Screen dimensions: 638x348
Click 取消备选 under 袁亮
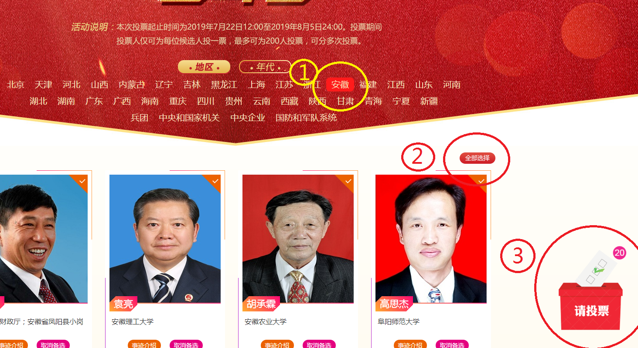click(x=186, y=344)
